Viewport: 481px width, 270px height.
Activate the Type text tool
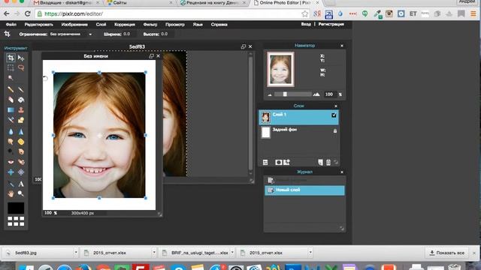click(21, 184)
